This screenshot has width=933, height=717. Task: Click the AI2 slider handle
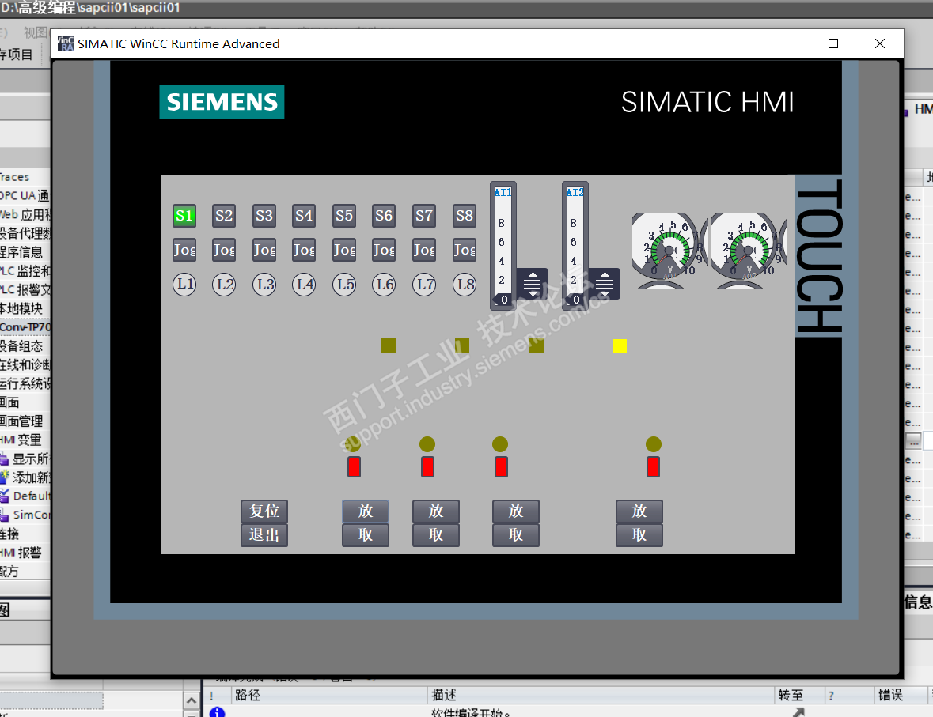tap(605, 284)
